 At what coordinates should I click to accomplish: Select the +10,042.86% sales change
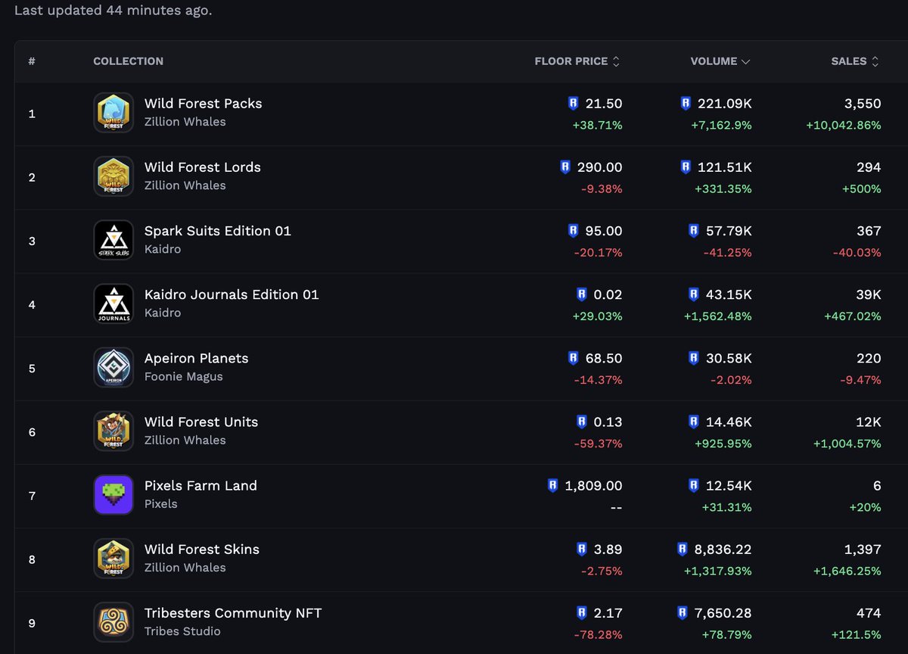(844, 125)
